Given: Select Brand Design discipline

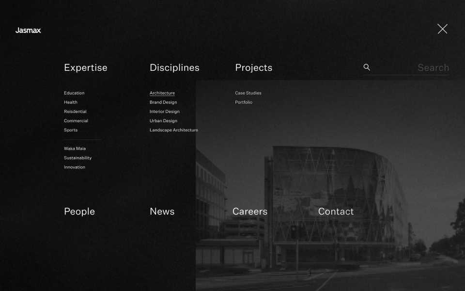Looking at the screenshot, I should click(163, 102).
